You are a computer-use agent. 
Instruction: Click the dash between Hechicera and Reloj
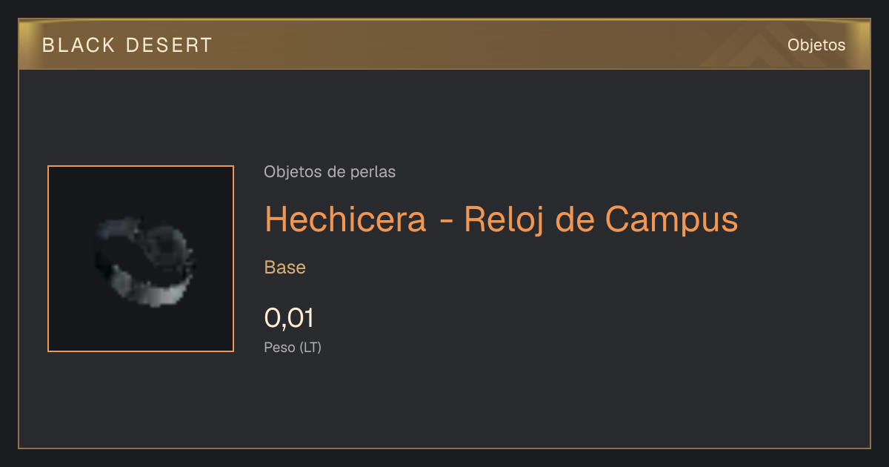coord(445,222)
